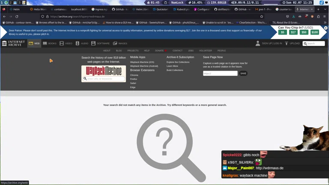Click the user account avatar icon
The width and height of the screenshot is (329, 185).
coord(257,43)
